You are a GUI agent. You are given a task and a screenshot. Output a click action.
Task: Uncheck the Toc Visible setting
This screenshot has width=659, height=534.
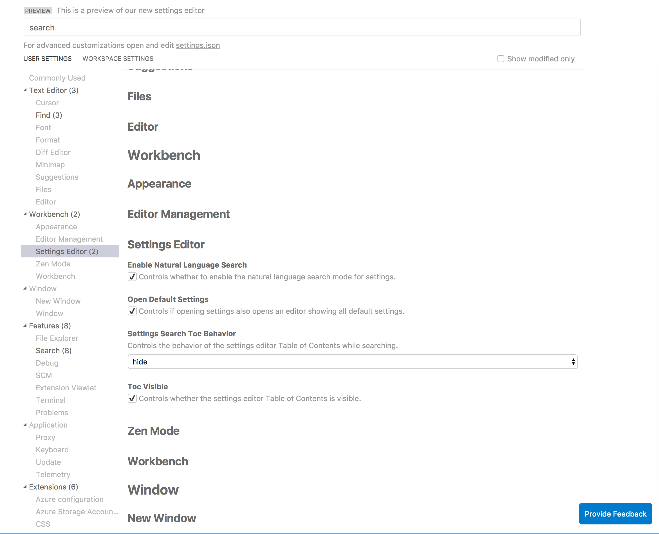pos(132,398)
